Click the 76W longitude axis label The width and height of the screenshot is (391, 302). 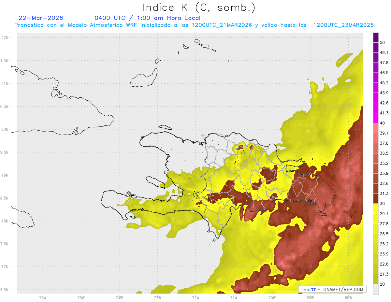(43, 297)
